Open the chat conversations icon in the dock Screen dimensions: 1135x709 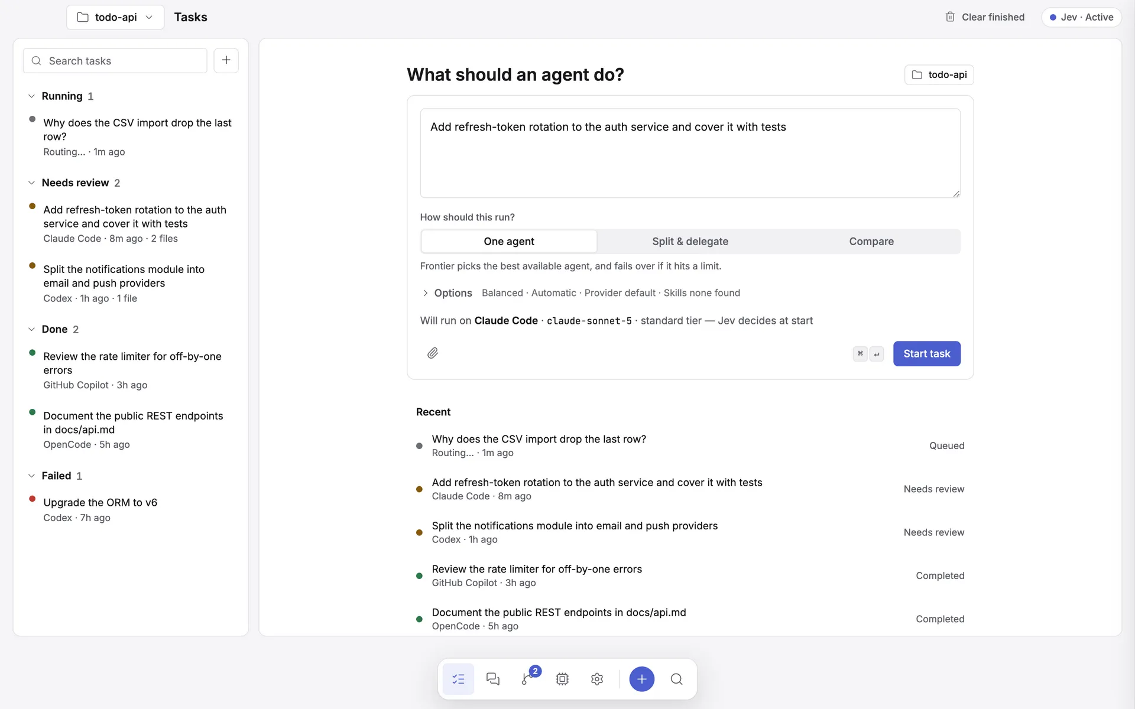tap(492, 679)
